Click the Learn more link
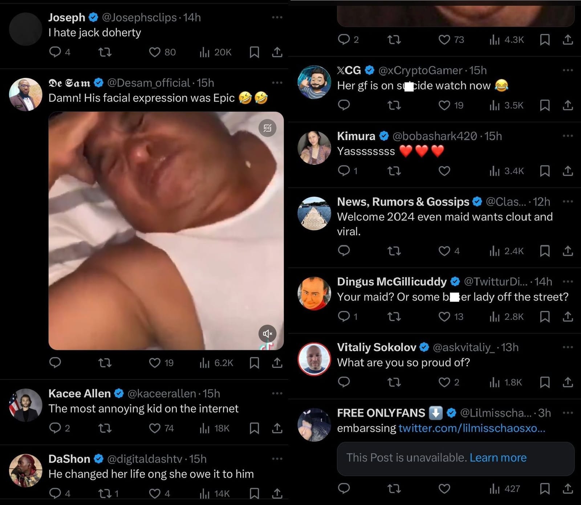581x505 pixels. pyautogui.click(x=498, y=458)
